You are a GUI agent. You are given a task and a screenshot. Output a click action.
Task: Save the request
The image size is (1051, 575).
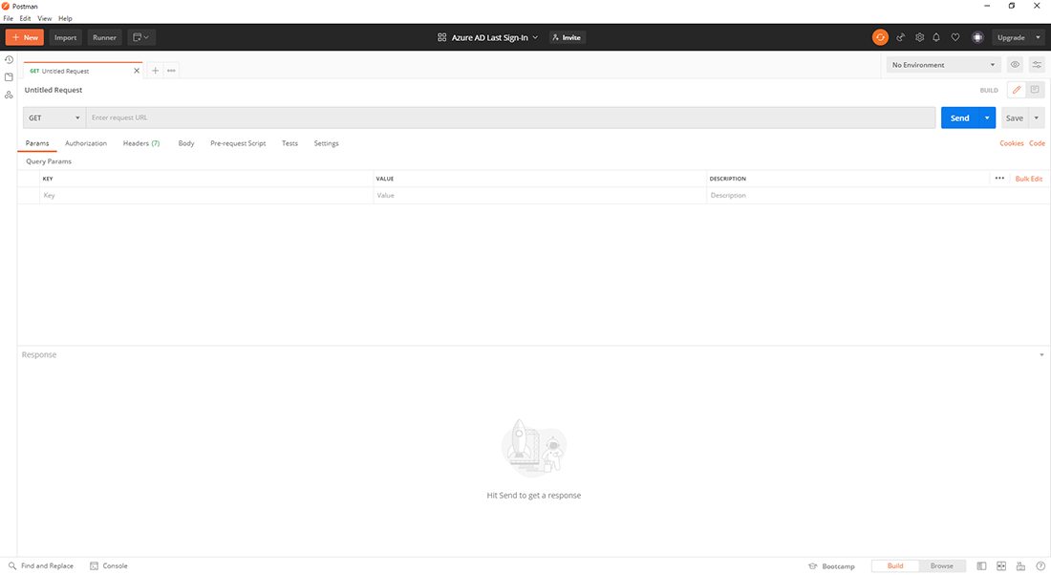[1015, 117]
